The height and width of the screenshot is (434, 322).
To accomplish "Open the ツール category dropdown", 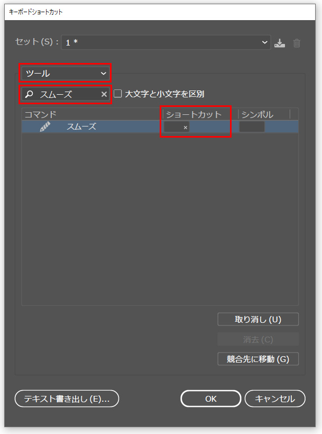I will (66, 74).
